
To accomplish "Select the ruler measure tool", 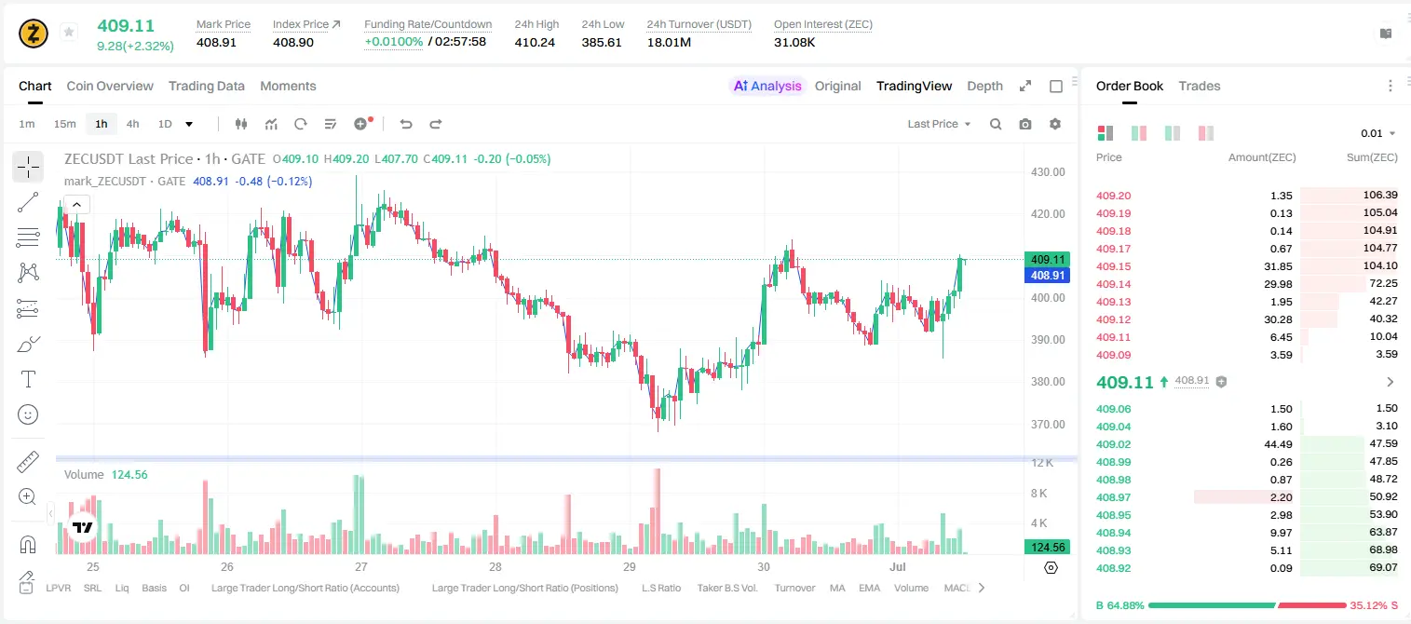I will click(x=28, y=462).
